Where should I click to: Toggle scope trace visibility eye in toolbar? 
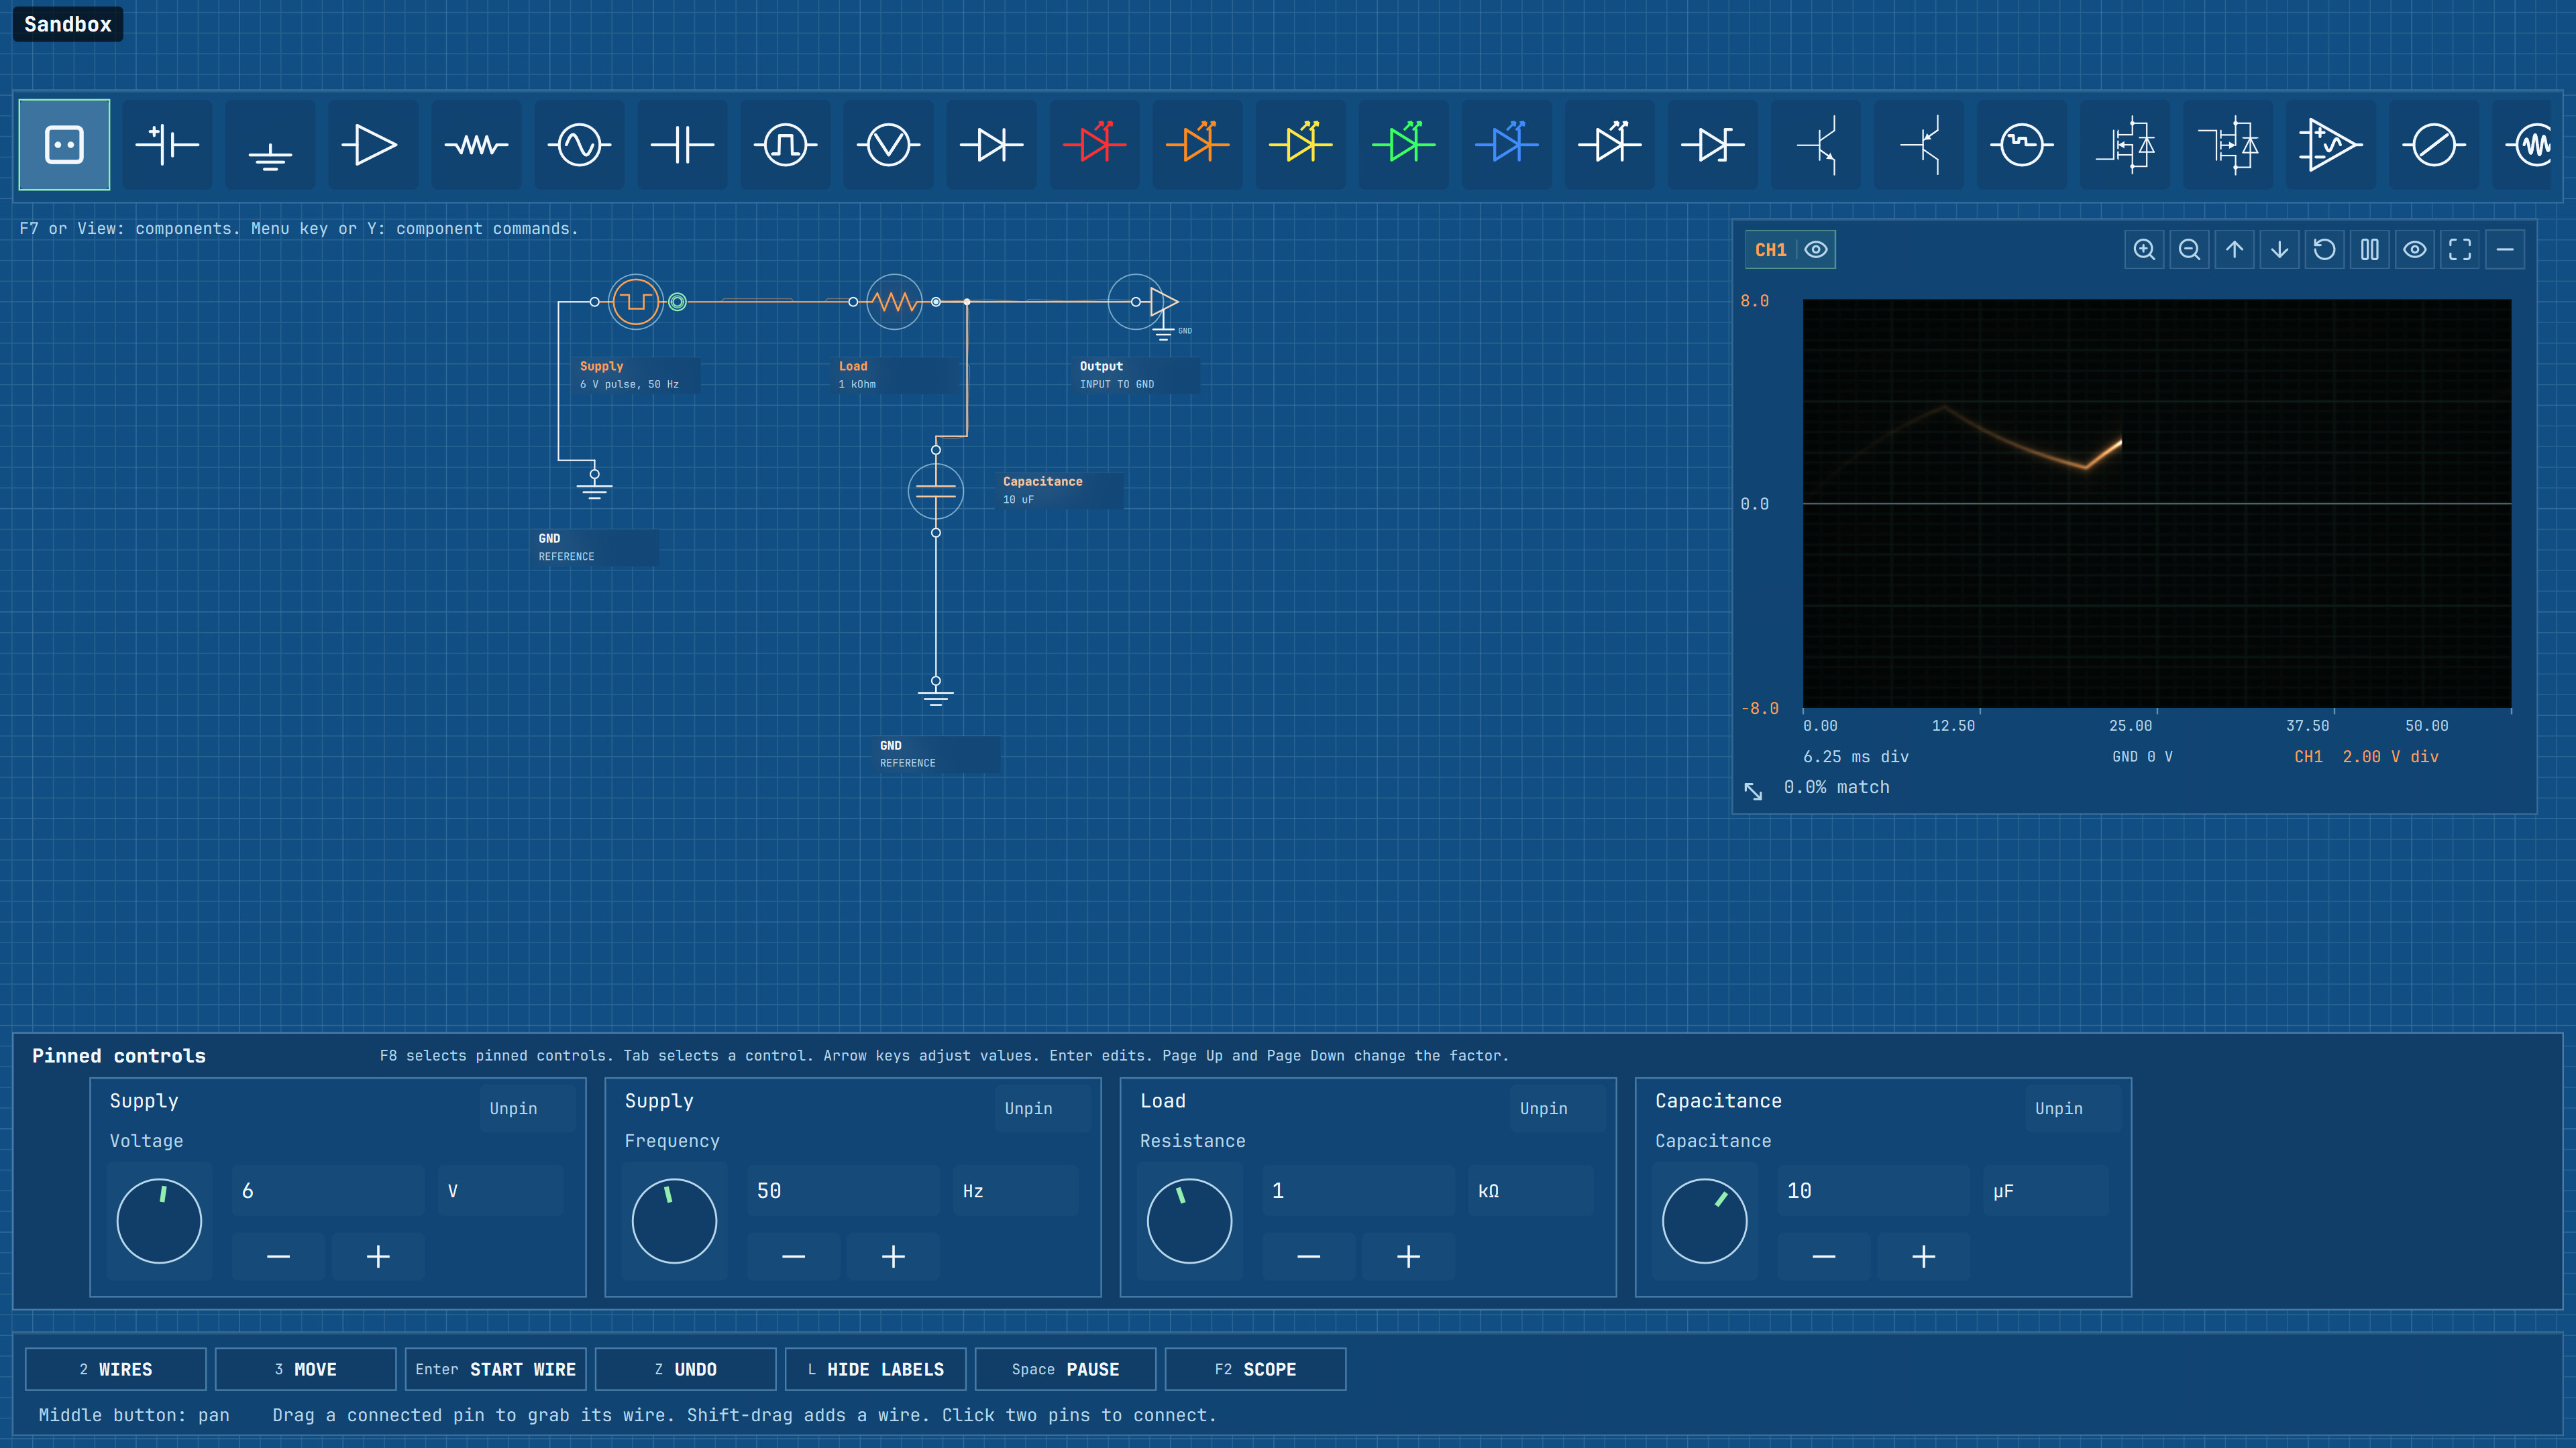coord(2414,250)
